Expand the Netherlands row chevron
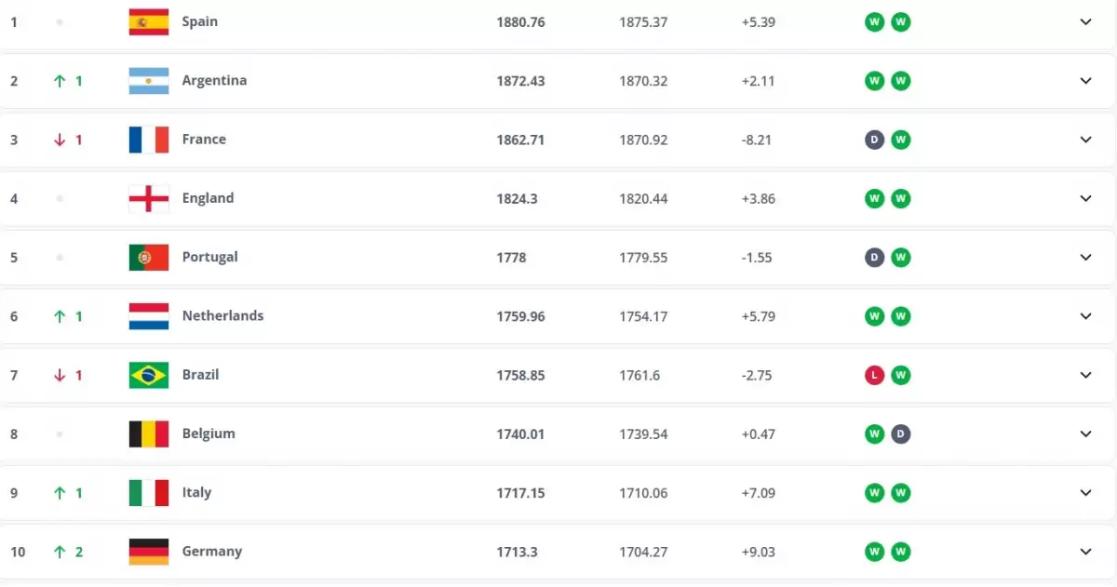Image resolution: width=1117 pixels, height=587 pixels. click(1085, 316)
